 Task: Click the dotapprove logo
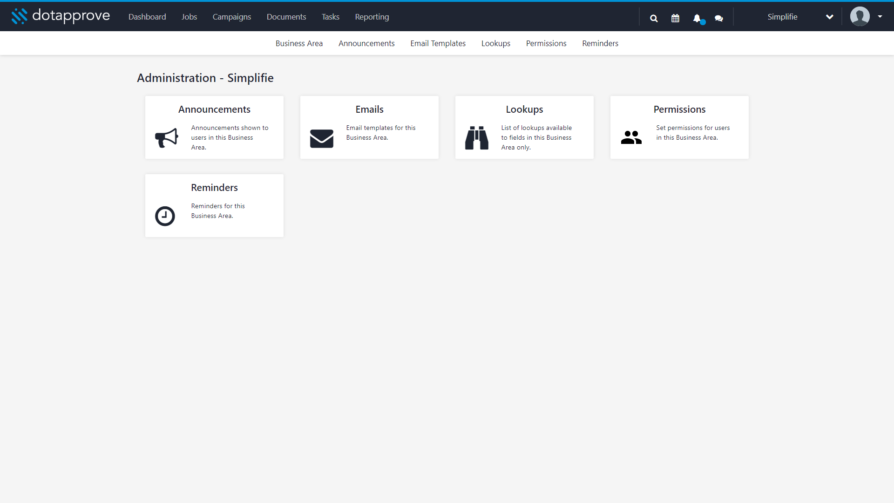point(61,16)
